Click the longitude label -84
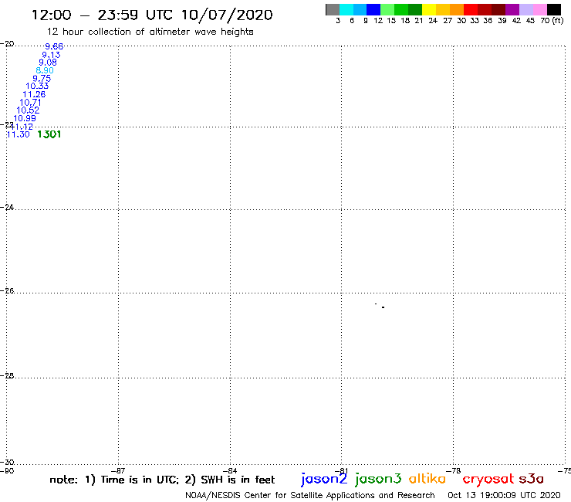 pyautogui.click(x=230, y=470)
